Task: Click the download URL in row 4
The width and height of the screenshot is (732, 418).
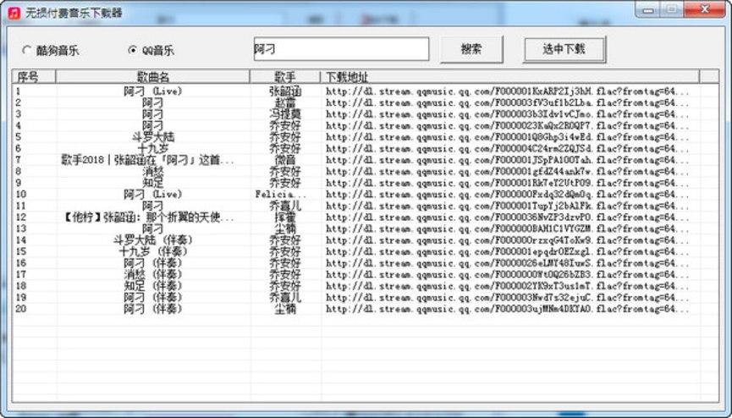Action: click(507, 125)
